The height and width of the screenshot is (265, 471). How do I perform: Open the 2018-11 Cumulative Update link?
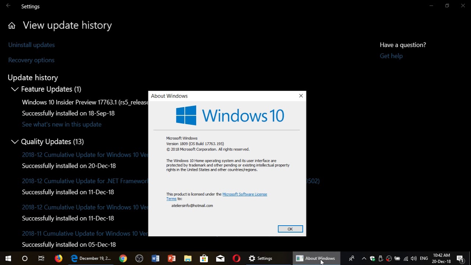pos(85,233)
